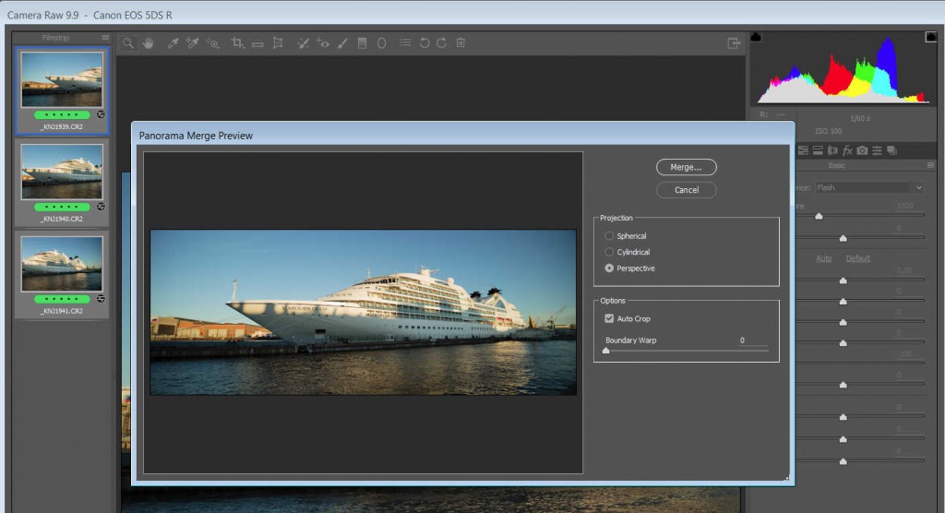The image size is (945, 513).
Task: Select the Hand tool
Action: (148, 43)
